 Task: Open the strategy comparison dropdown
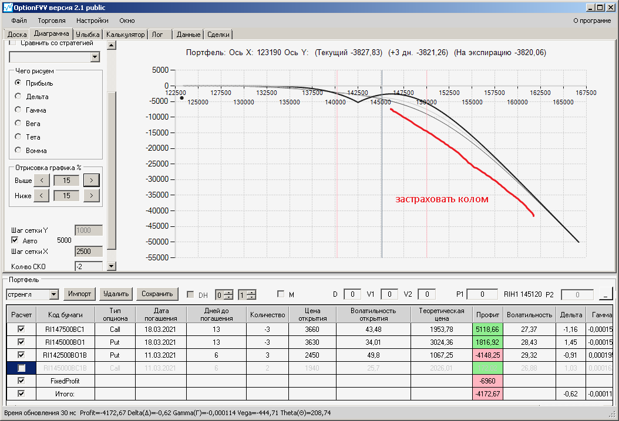[x=95, y=57]
